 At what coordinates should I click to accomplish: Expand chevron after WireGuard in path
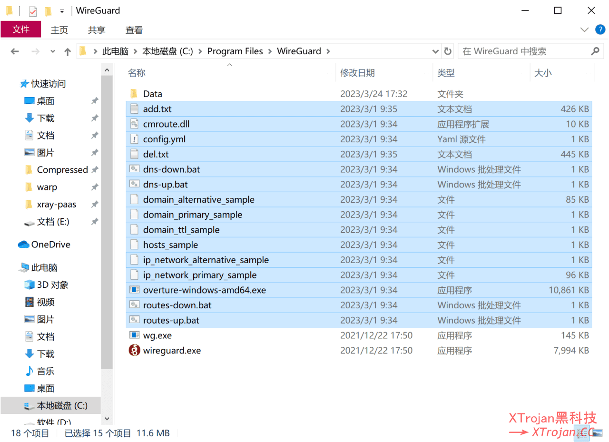(328, 51)
